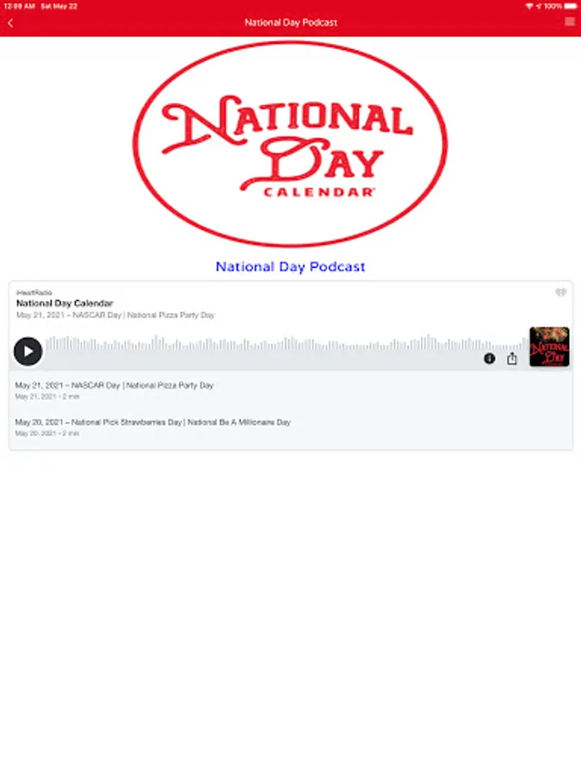Tap the National Day Podcast header title

[291, 22]
